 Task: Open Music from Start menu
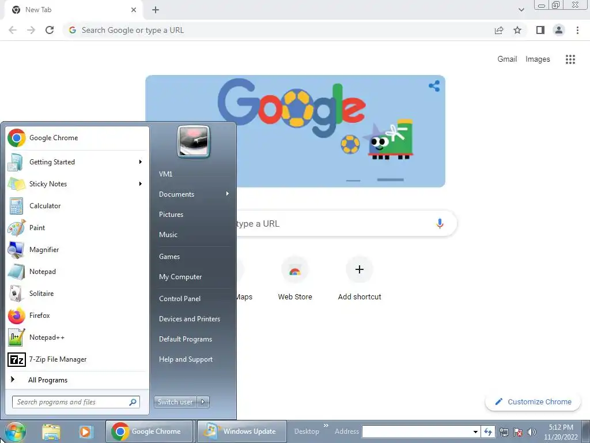168,235
